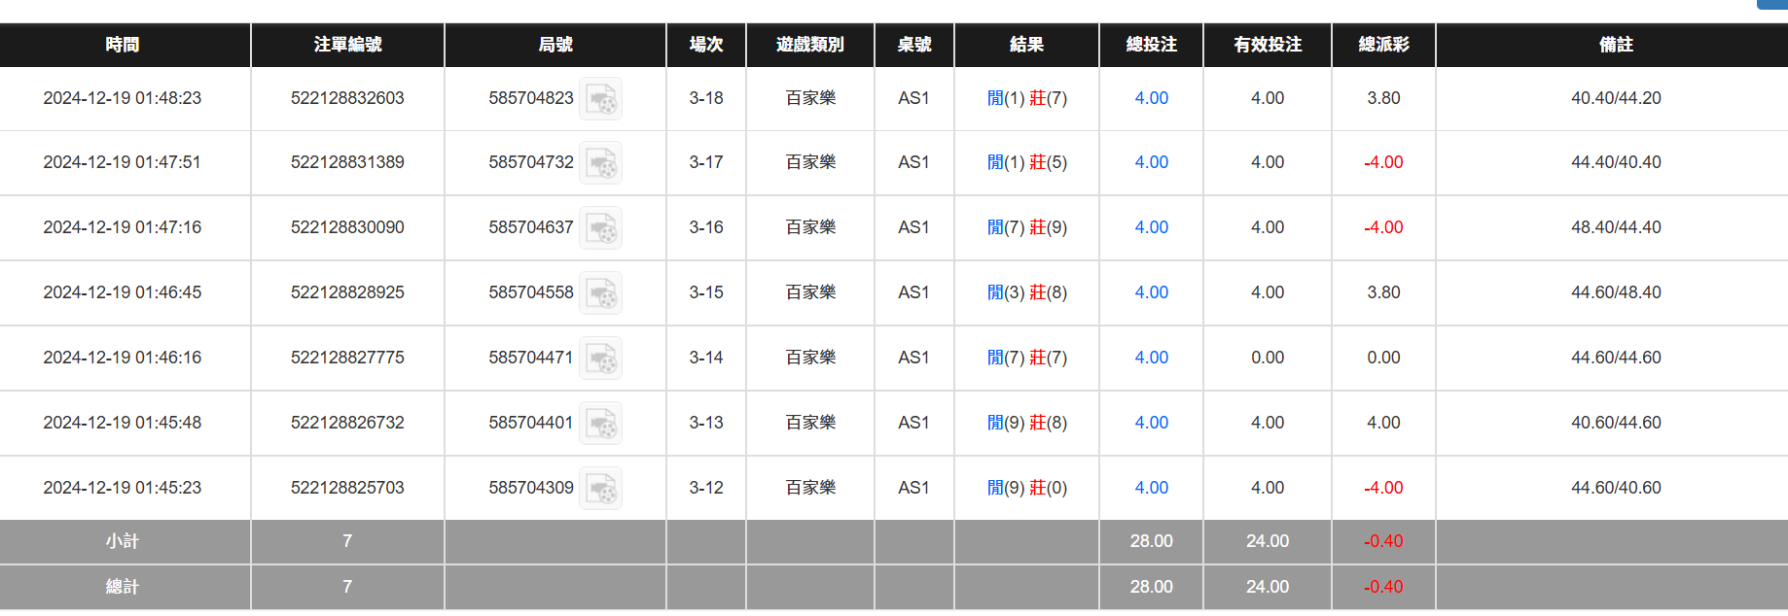The height and width of the screenshot is (616, 1788).
Task: Select the 遊戲類別 column header
Action: click(809, 45)
